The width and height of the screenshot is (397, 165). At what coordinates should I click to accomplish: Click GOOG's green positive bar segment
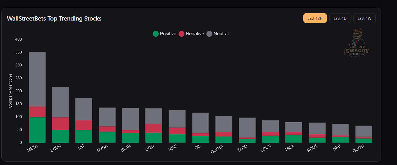point(364,140)
